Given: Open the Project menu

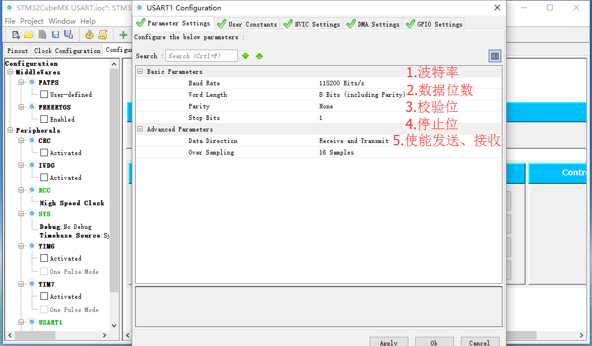Looking at the screenshot, I should click(32, 21).
